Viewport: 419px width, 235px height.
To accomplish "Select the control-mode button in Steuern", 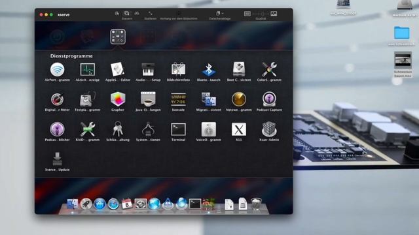I will [x=126, y=13].
